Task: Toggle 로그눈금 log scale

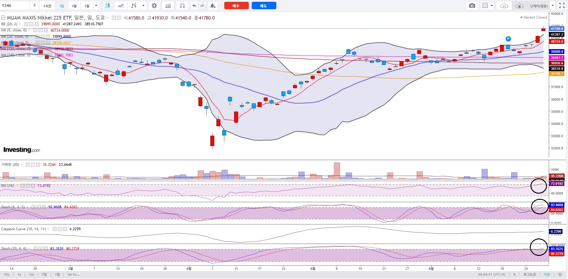Action: click(530, 274)
